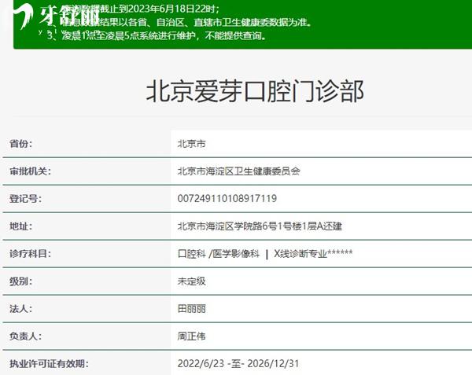Click the X线诊断专业****** text
This screenshot has width=472, height=375.
[x=313, y=253]
